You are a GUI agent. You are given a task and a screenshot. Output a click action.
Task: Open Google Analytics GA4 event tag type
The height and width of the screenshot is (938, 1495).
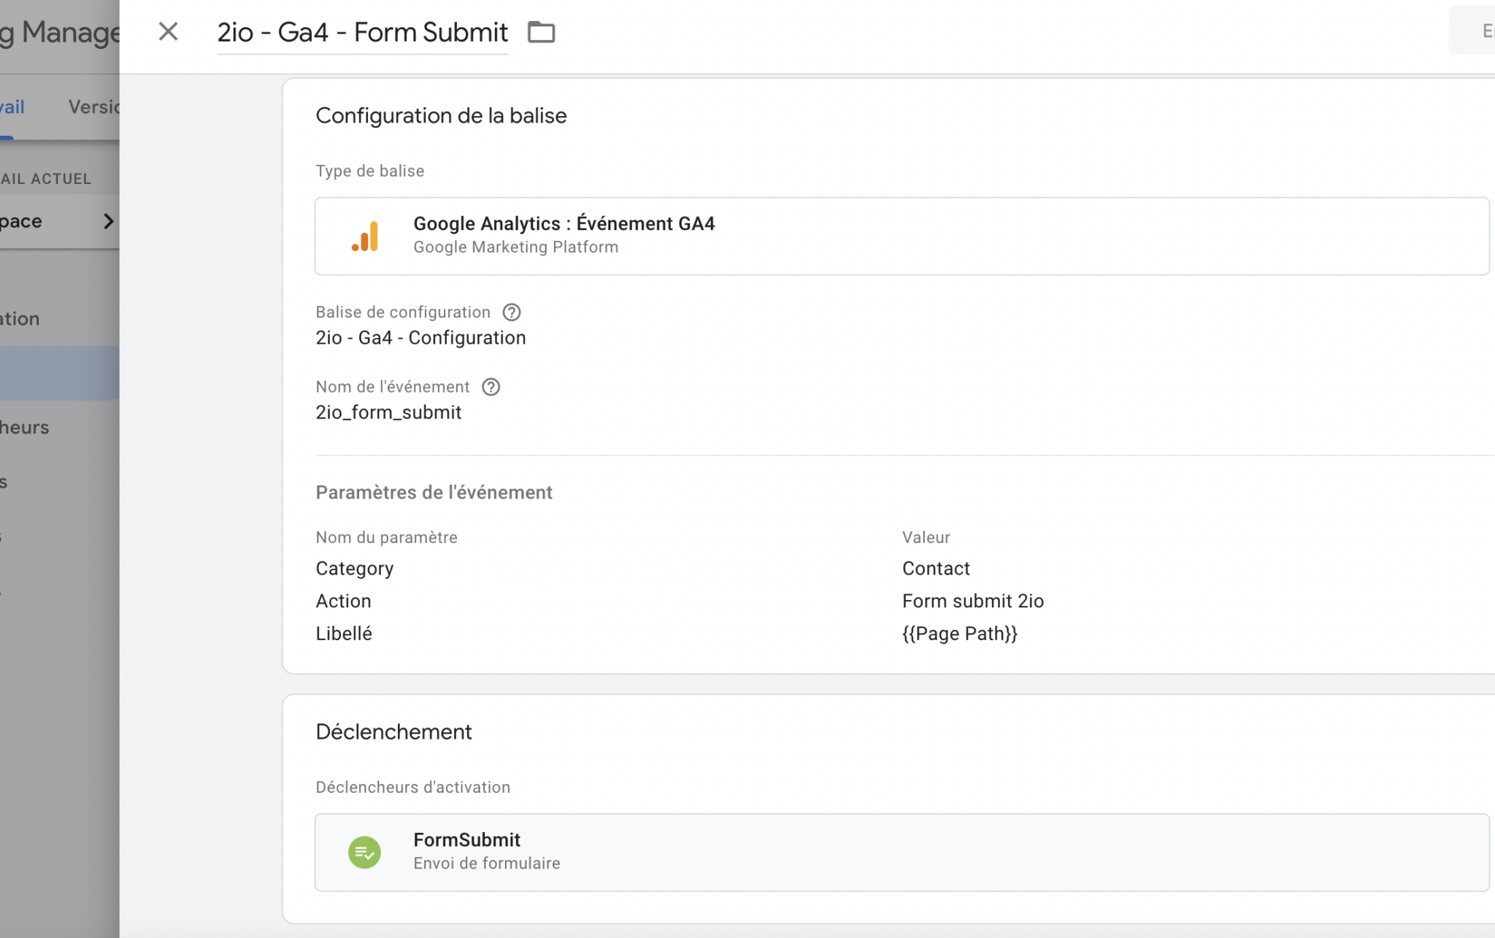pyautogui.click(x=902, y=236)
